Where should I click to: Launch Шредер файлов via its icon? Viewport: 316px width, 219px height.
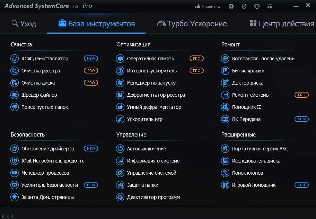(x=15, y=95)
